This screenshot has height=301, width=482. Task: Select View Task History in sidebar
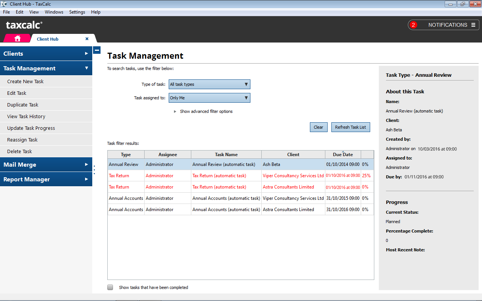[x=46, y=116]
